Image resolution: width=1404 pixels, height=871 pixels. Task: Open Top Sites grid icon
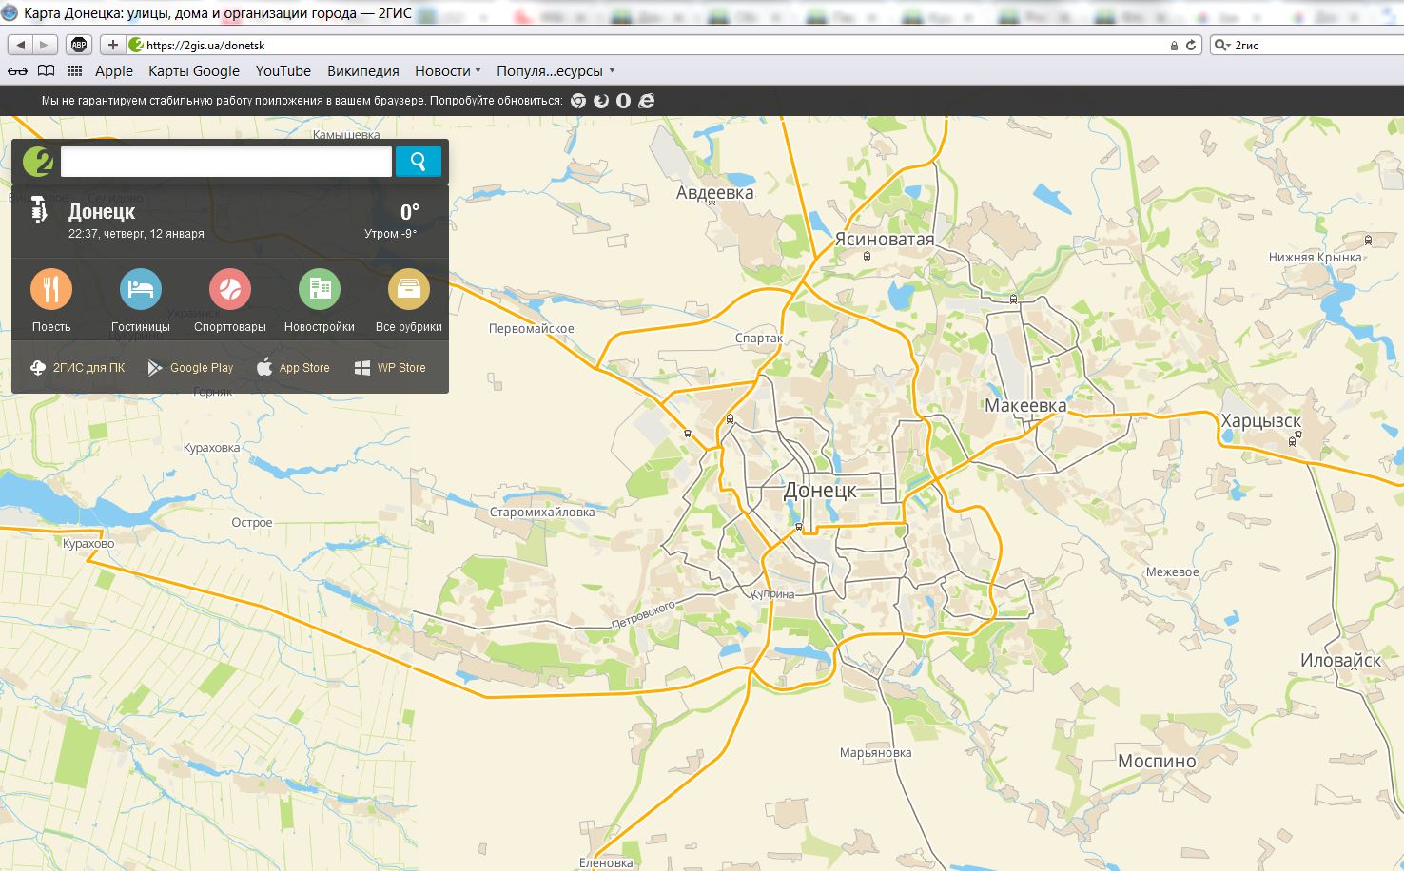click(x=74, y=71)
